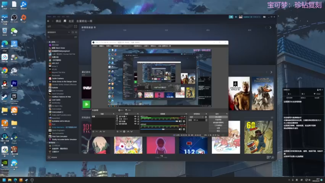The height and width of the screenshot is (183, 325).
Task: Open advanced filter options in Steam search
Action: [x=76, y=37]
